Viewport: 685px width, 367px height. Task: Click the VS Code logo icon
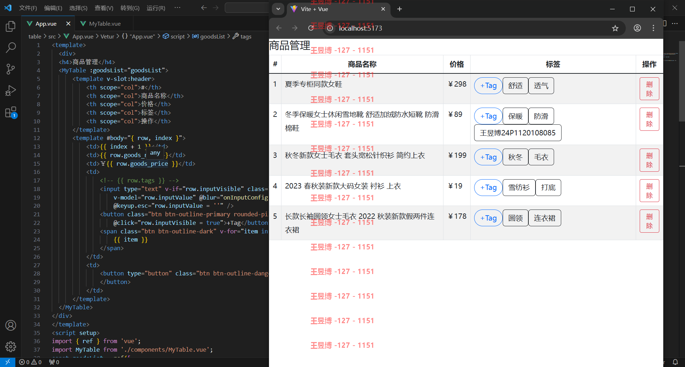coord(8,8)
